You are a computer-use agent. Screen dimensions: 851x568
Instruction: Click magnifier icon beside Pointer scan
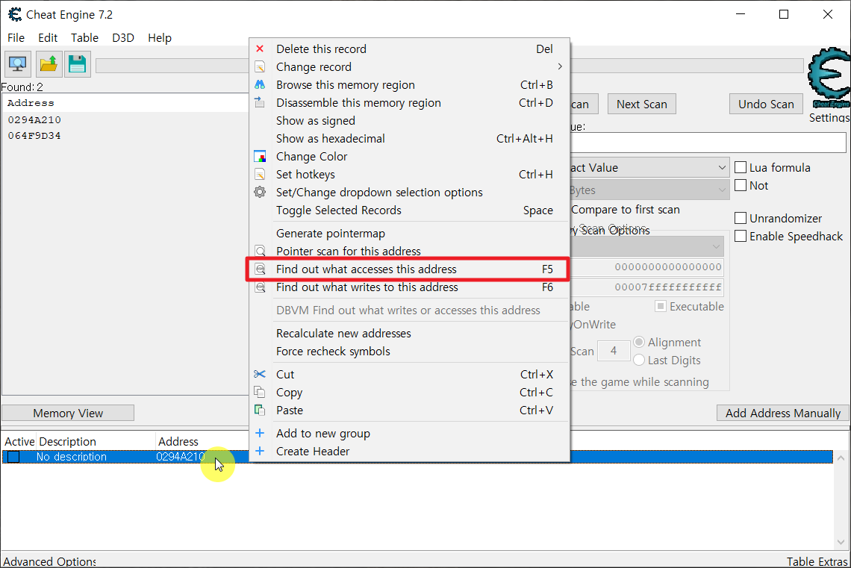(260, 251)
